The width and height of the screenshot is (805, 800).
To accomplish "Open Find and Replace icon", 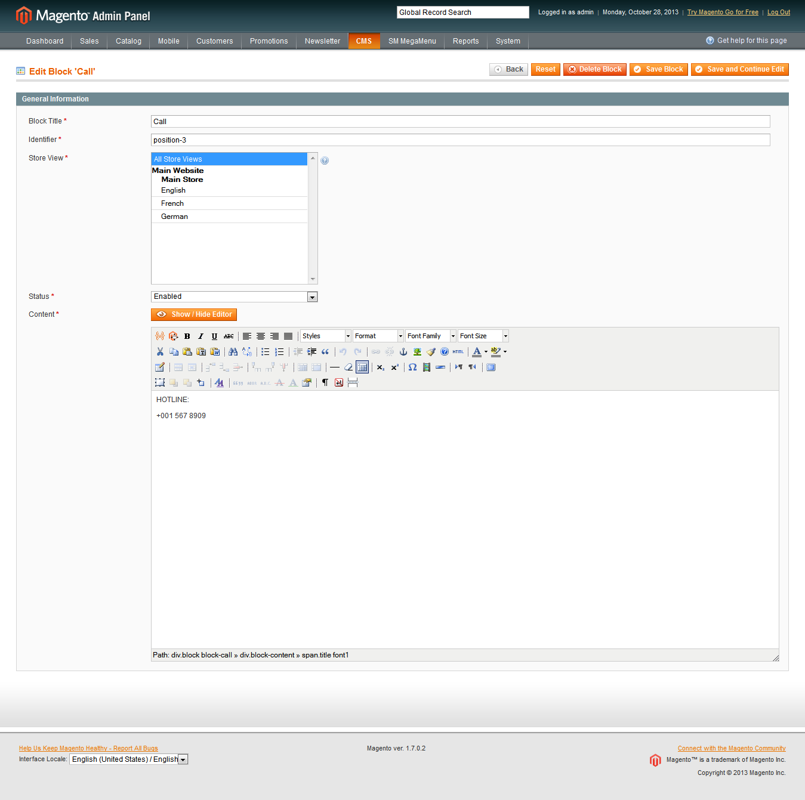I will [x=247, y=351].
